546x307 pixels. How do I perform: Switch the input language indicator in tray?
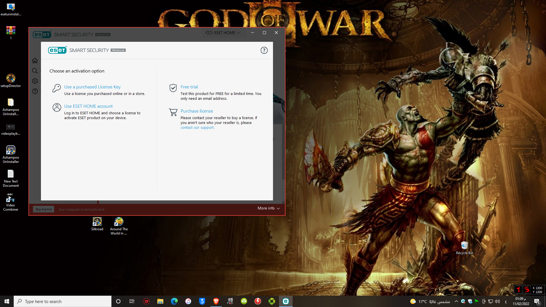pos(506,301)
